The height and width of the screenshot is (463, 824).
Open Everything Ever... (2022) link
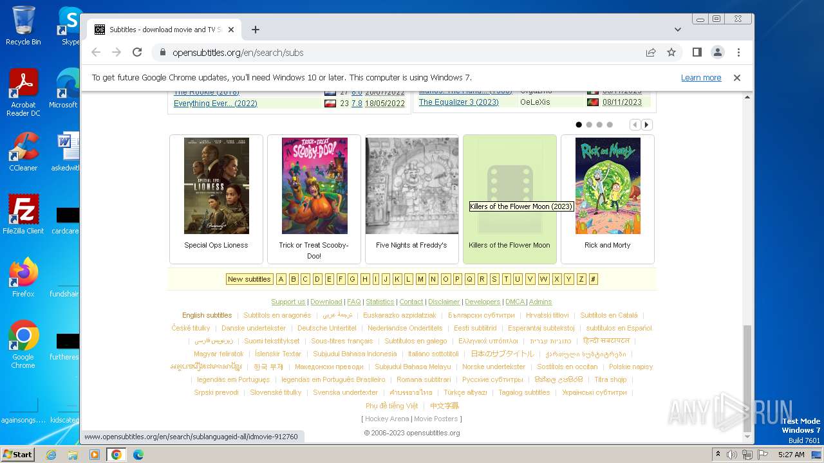point(215,104)
